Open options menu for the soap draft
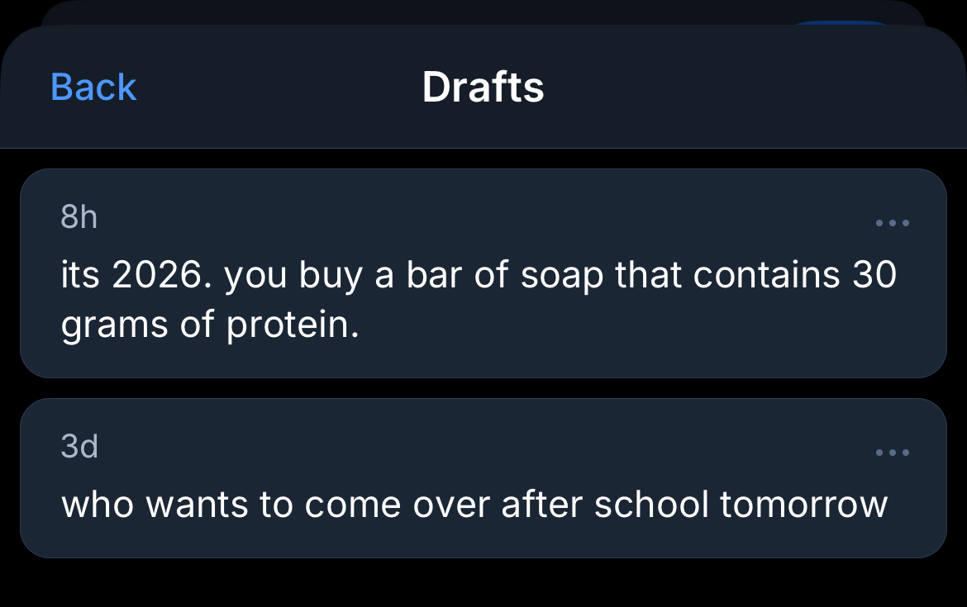Screen dimensions: 967x607 (893, 223)
